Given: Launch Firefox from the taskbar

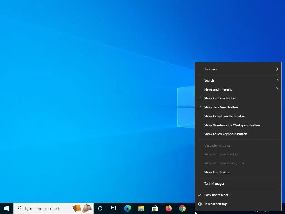Looking at the screenshot, I should [168, 208].
